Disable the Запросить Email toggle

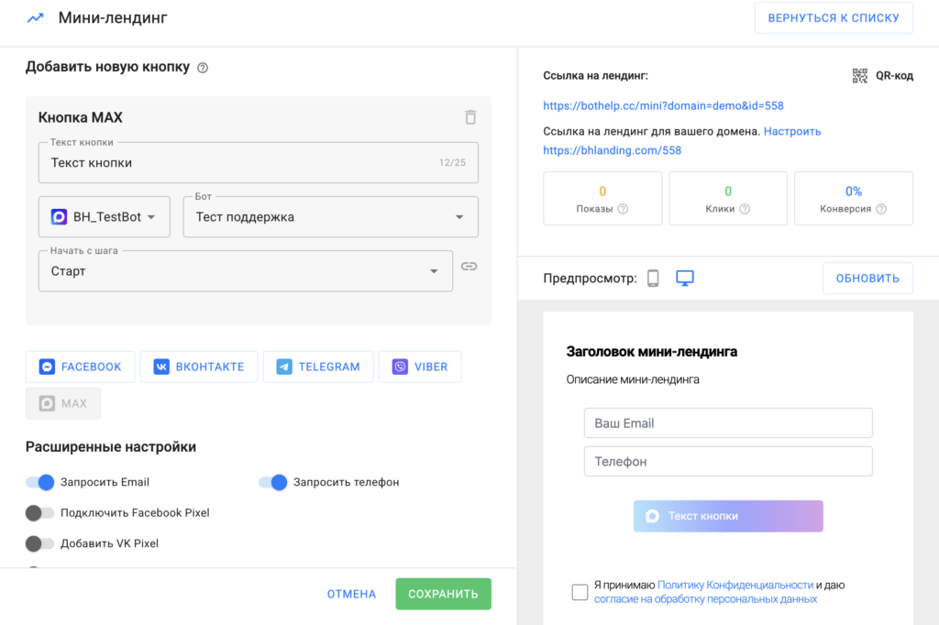40,482
